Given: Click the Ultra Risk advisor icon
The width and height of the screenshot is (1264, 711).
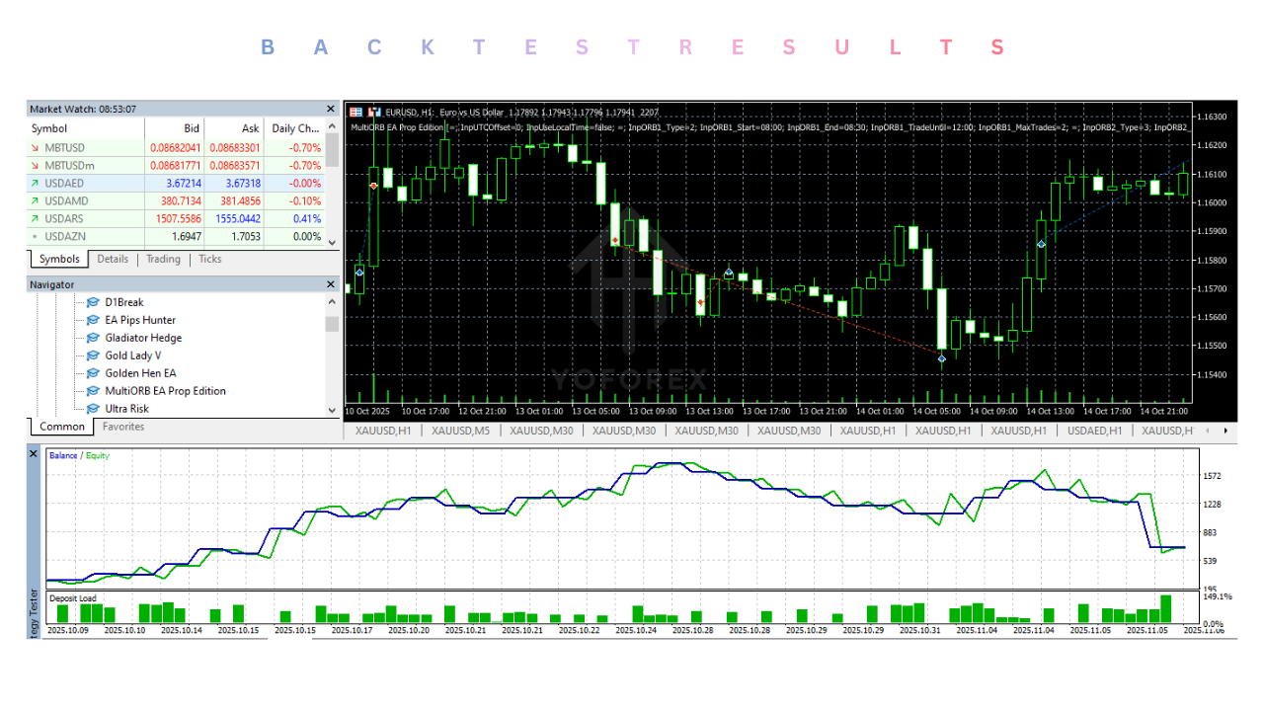Looking at the screenshot, I should click(94, 409).
